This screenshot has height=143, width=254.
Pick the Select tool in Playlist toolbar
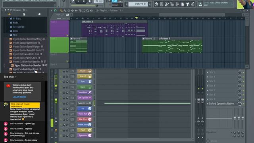84,11
